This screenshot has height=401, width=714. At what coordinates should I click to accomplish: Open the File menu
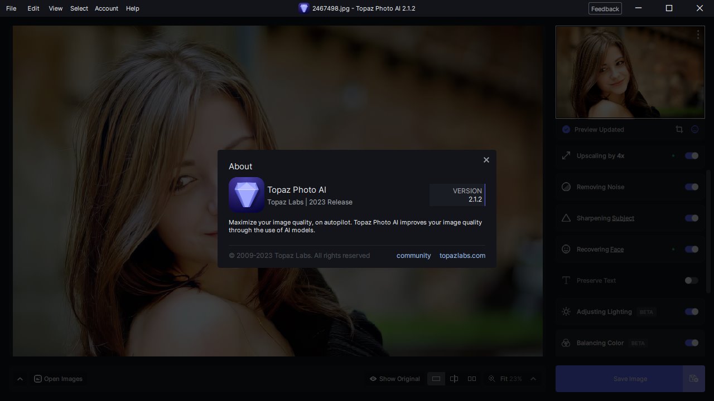[x=11, y=8]
